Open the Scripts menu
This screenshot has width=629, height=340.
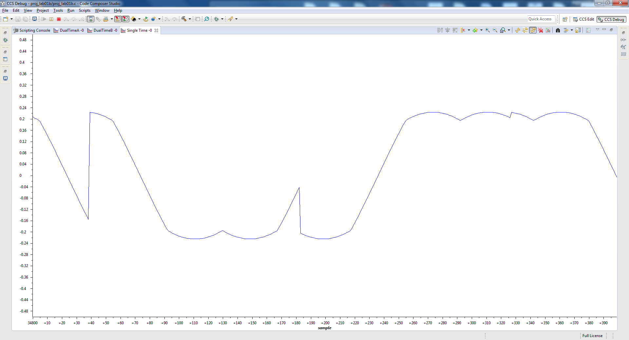coord(85,10)
